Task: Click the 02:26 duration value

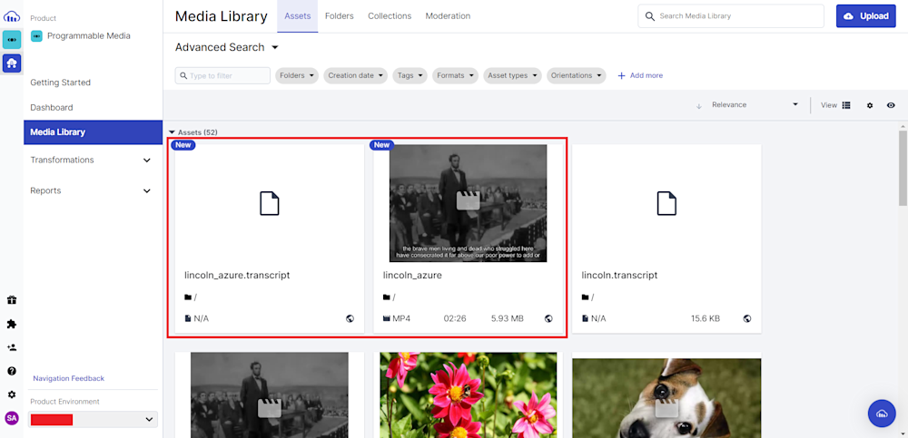Action: (455, 318)
